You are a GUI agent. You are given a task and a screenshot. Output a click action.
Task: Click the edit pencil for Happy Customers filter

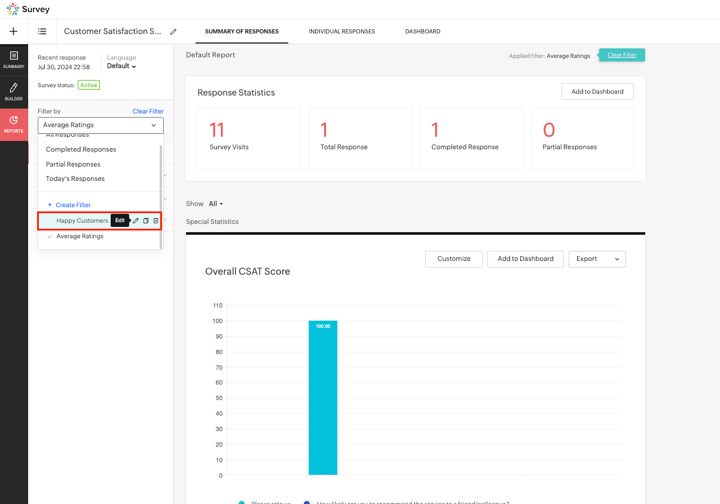(x=136, y=221)
